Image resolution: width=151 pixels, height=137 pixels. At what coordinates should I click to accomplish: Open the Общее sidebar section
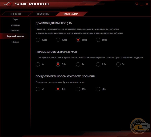pyautogui.click(x=15, y=42)
